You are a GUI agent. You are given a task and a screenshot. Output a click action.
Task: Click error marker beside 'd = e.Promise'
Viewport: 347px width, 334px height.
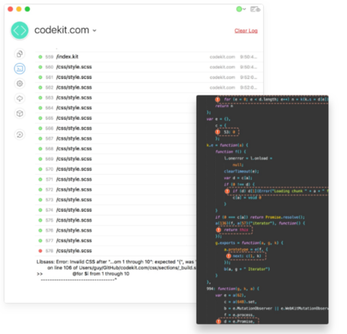tap(218, 322)
